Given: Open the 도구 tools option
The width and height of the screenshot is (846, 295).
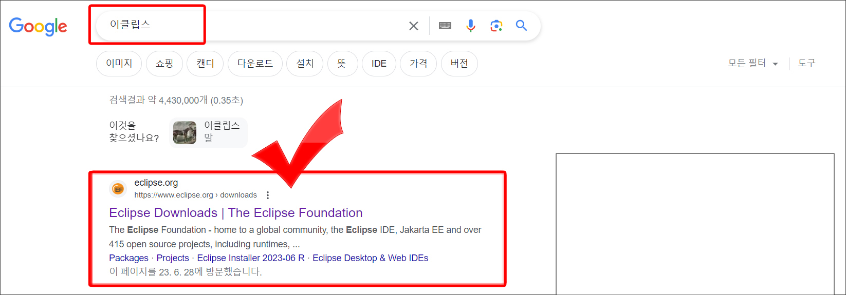Looking at the screenshot, I should 806,63.
